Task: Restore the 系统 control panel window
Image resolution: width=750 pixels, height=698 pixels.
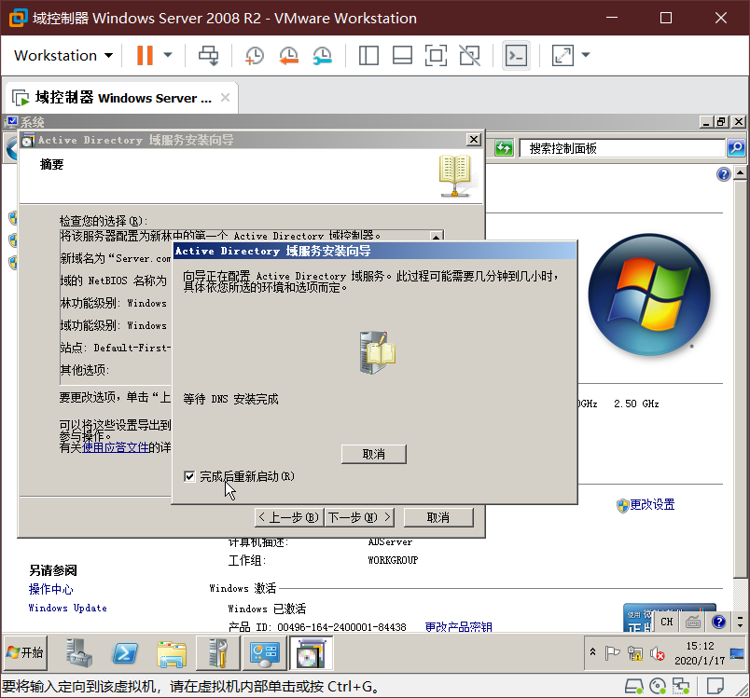Action: tap(721, 122)
